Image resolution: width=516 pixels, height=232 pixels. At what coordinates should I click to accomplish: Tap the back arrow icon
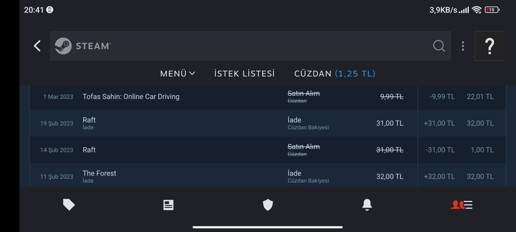pos(37,46)
